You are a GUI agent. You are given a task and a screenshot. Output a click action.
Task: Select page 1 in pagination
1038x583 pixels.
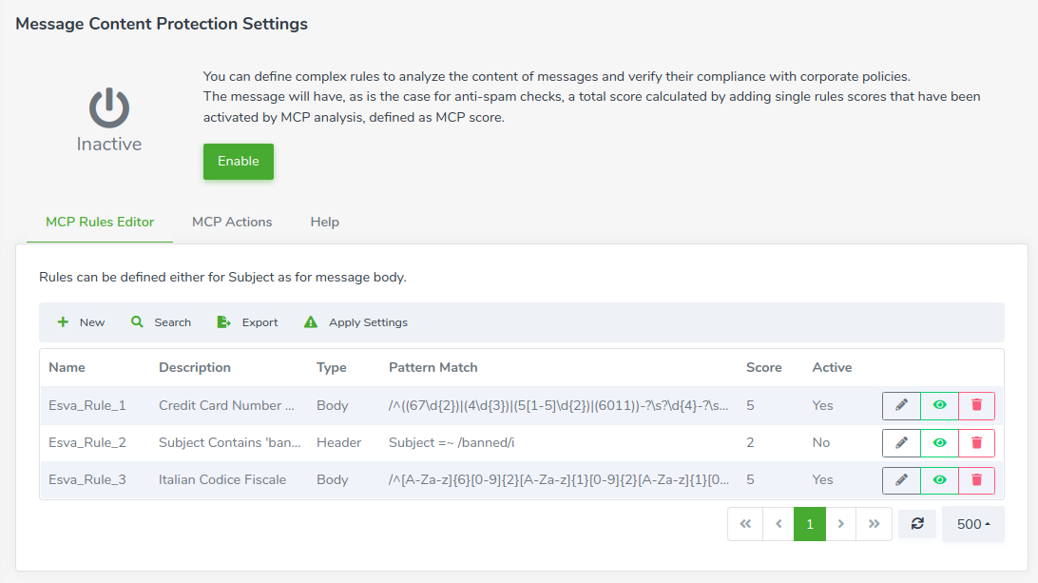(x=810, y=524)
